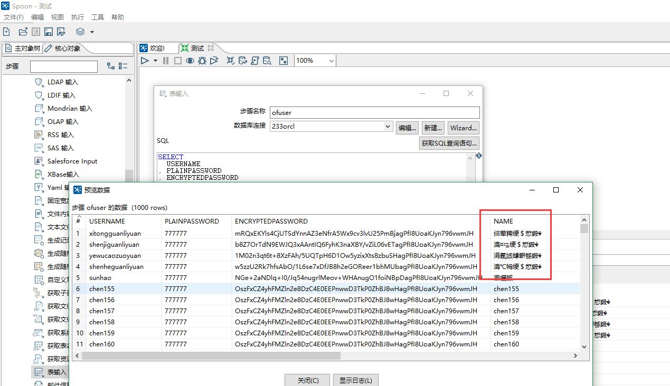Screen dimensions: 670x386
Task: Select the xitongguanliyuan username cell
Action: (124, 233)
